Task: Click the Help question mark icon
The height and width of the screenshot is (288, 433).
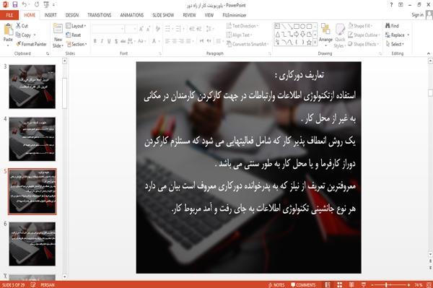Action: [x=391, y=5]
